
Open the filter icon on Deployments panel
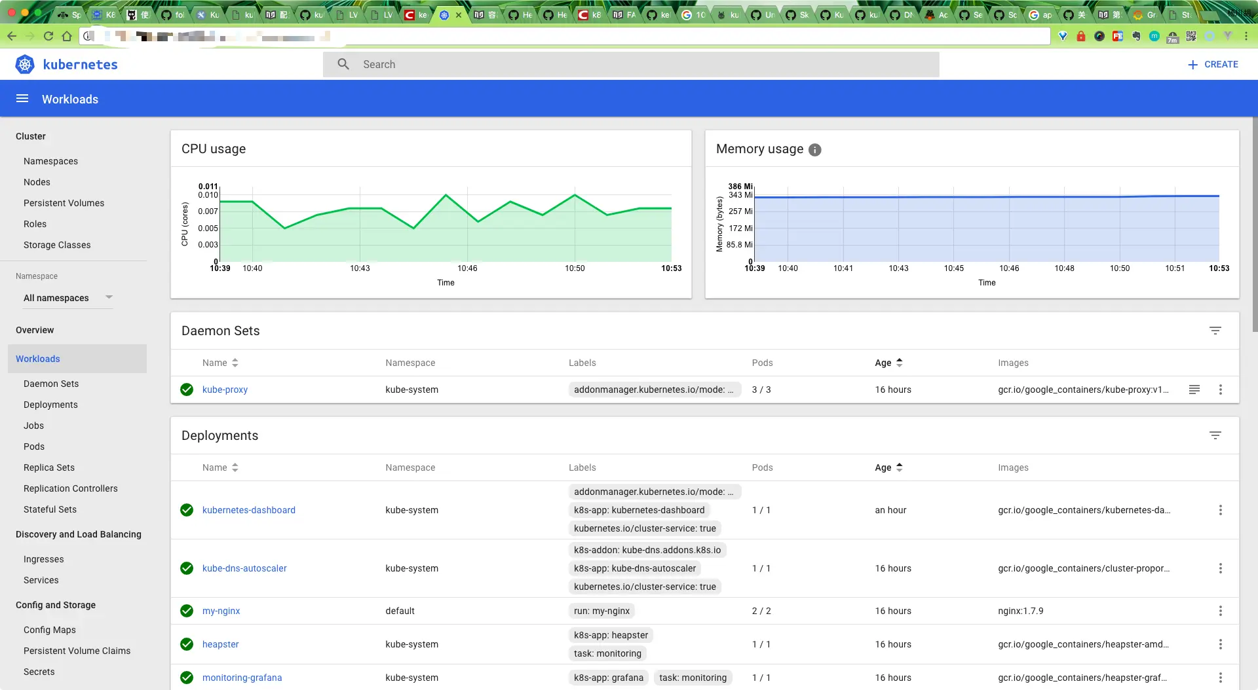[x=1216, y=435]
